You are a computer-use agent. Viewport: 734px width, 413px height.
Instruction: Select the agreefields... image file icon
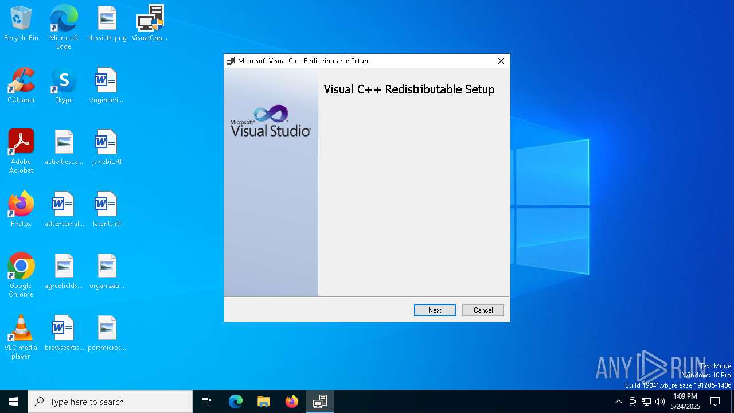click(64, 272)
